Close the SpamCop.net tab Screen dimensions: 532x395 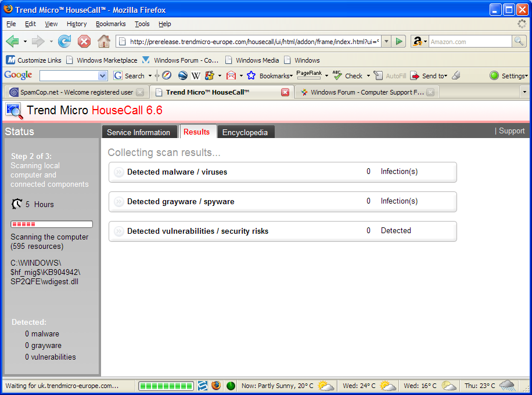(140, 92)
